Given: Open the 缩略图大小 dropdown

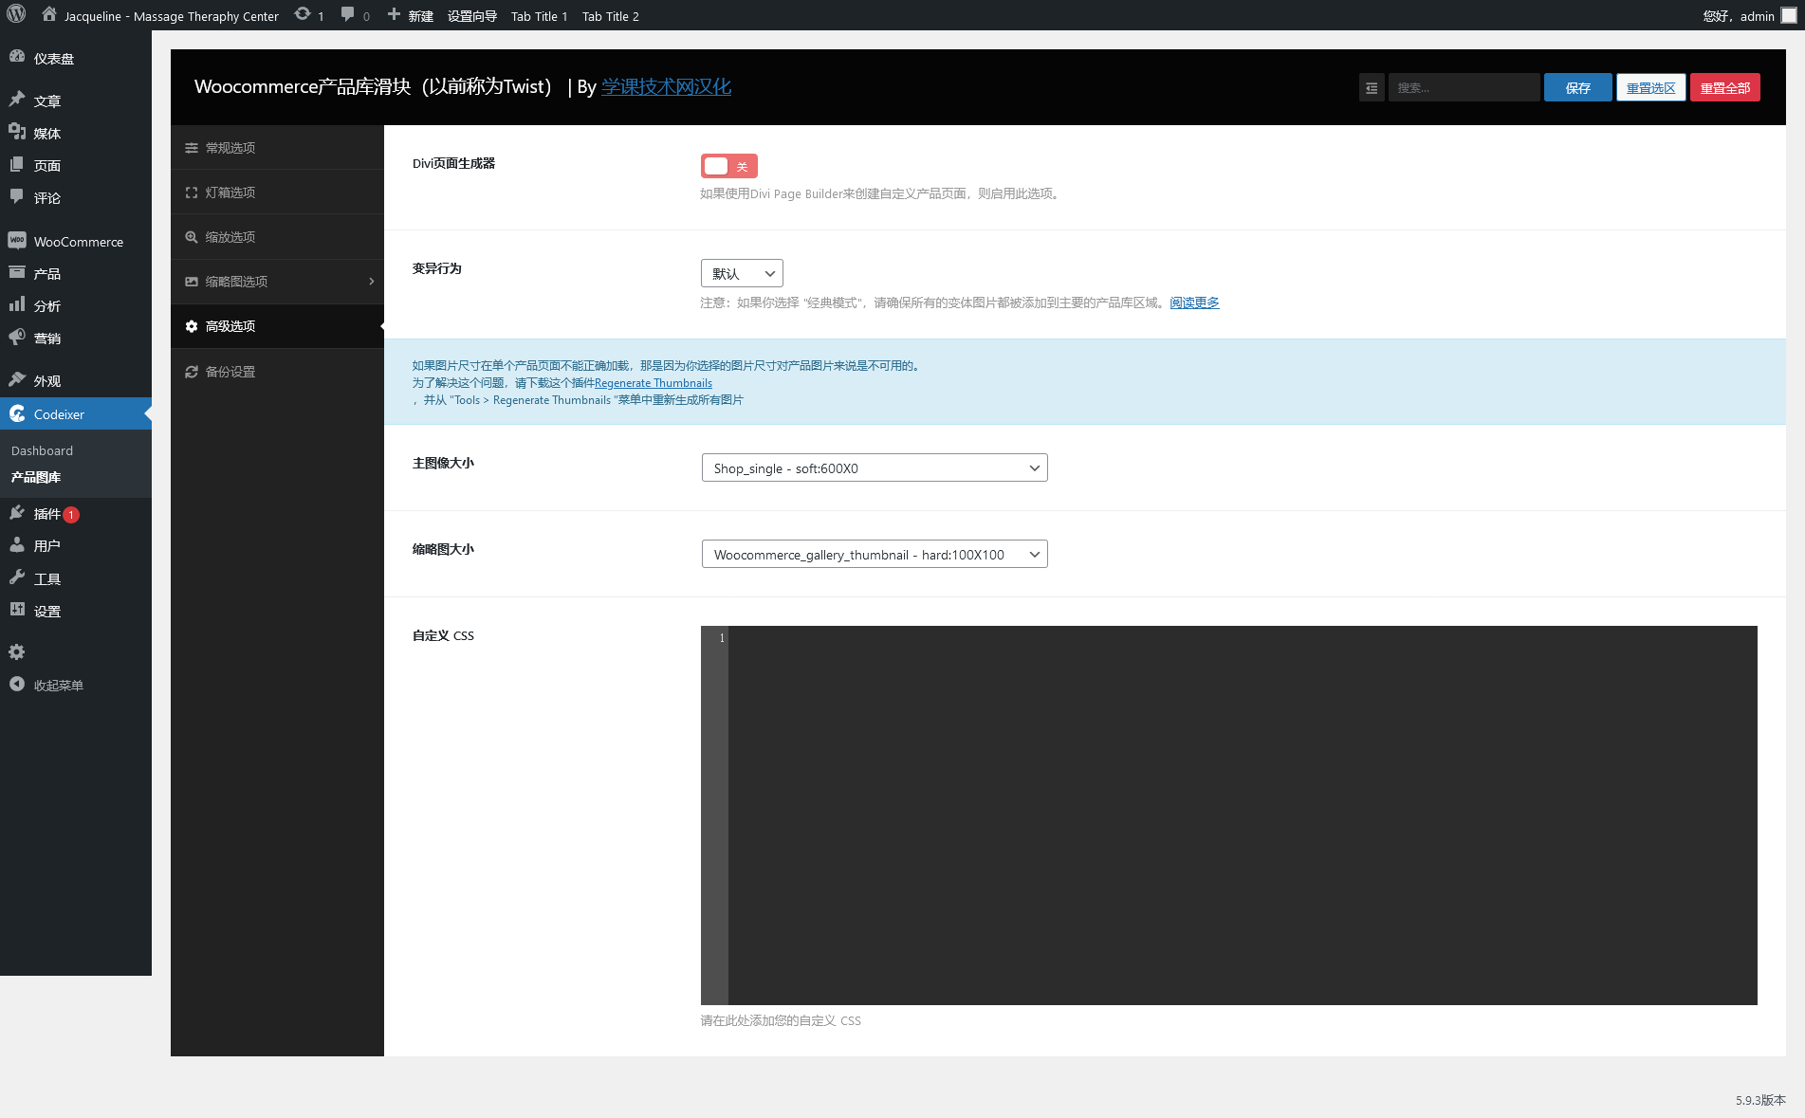Looking at the screenshot, I should (874, 555).
